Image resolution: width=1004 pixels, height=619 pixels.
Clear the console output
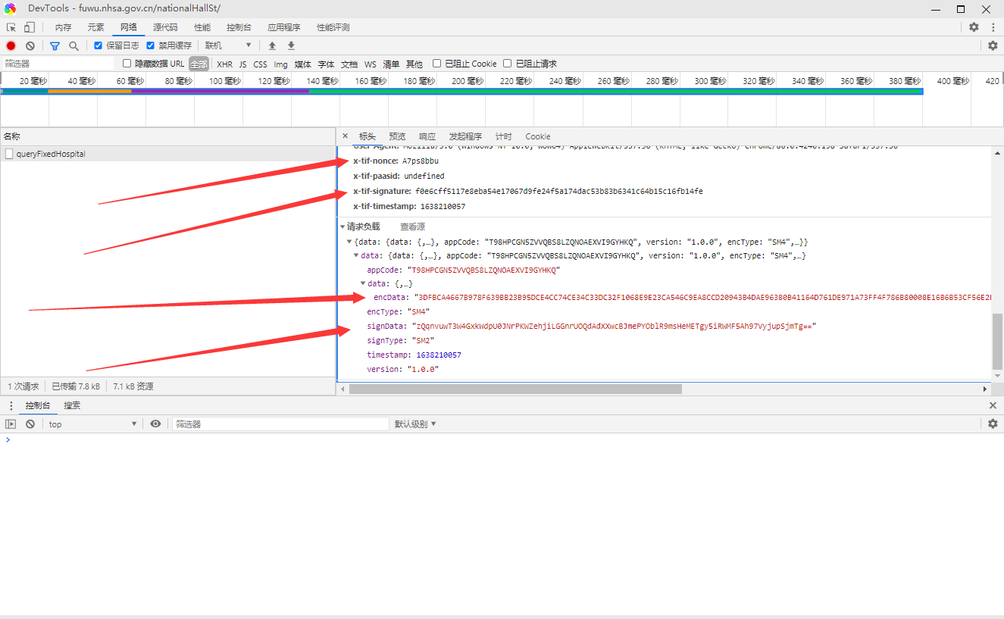click(x=30, y=424)
